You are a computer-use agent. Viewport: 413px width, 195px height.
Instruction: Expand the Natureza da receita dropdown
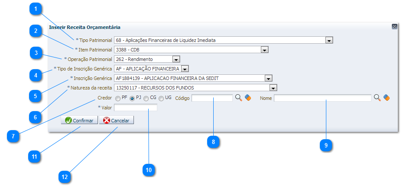tap(273, 88)
